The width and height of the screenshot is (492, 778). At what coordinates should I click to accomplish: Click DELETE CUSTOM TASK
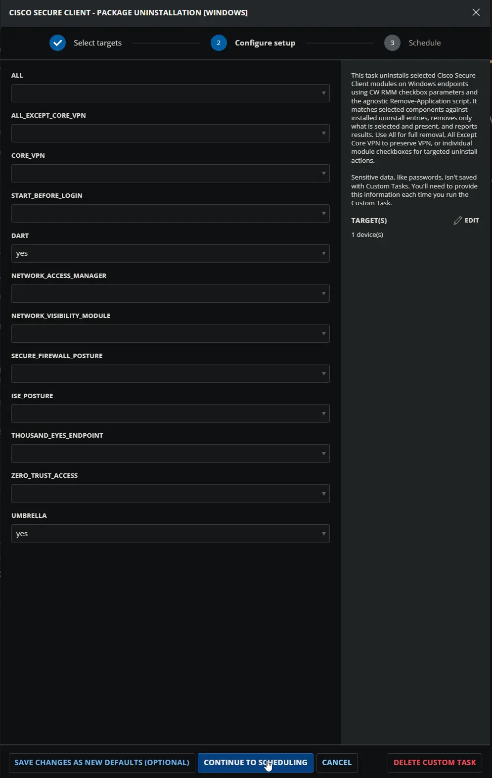(x=434, y=762)
